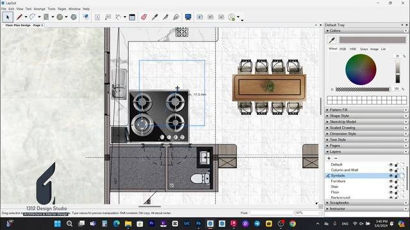
Task: Select the arrow Select tool
Action: [8, 17]
